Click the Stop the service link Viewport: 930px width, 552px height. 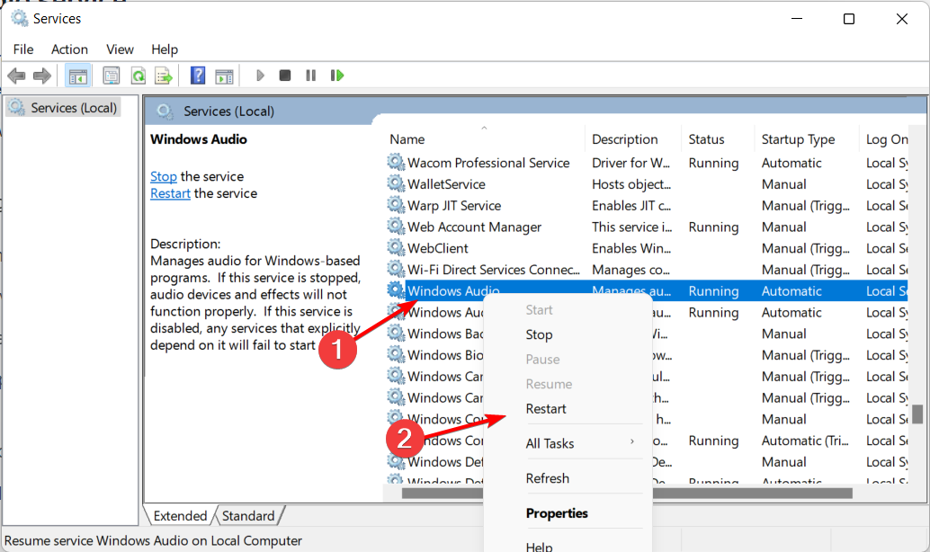(x=163, y=177)
